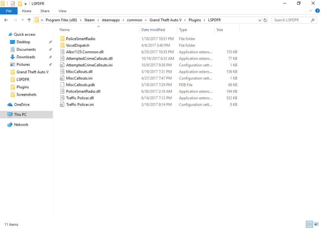Screen dimensions: 321x228
Task: Refresh the LSPDFR folder view
Action: click(265, 20)
